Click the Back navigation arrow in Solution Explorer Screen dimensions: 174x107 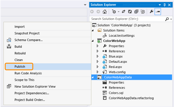(x=92, y=12)
